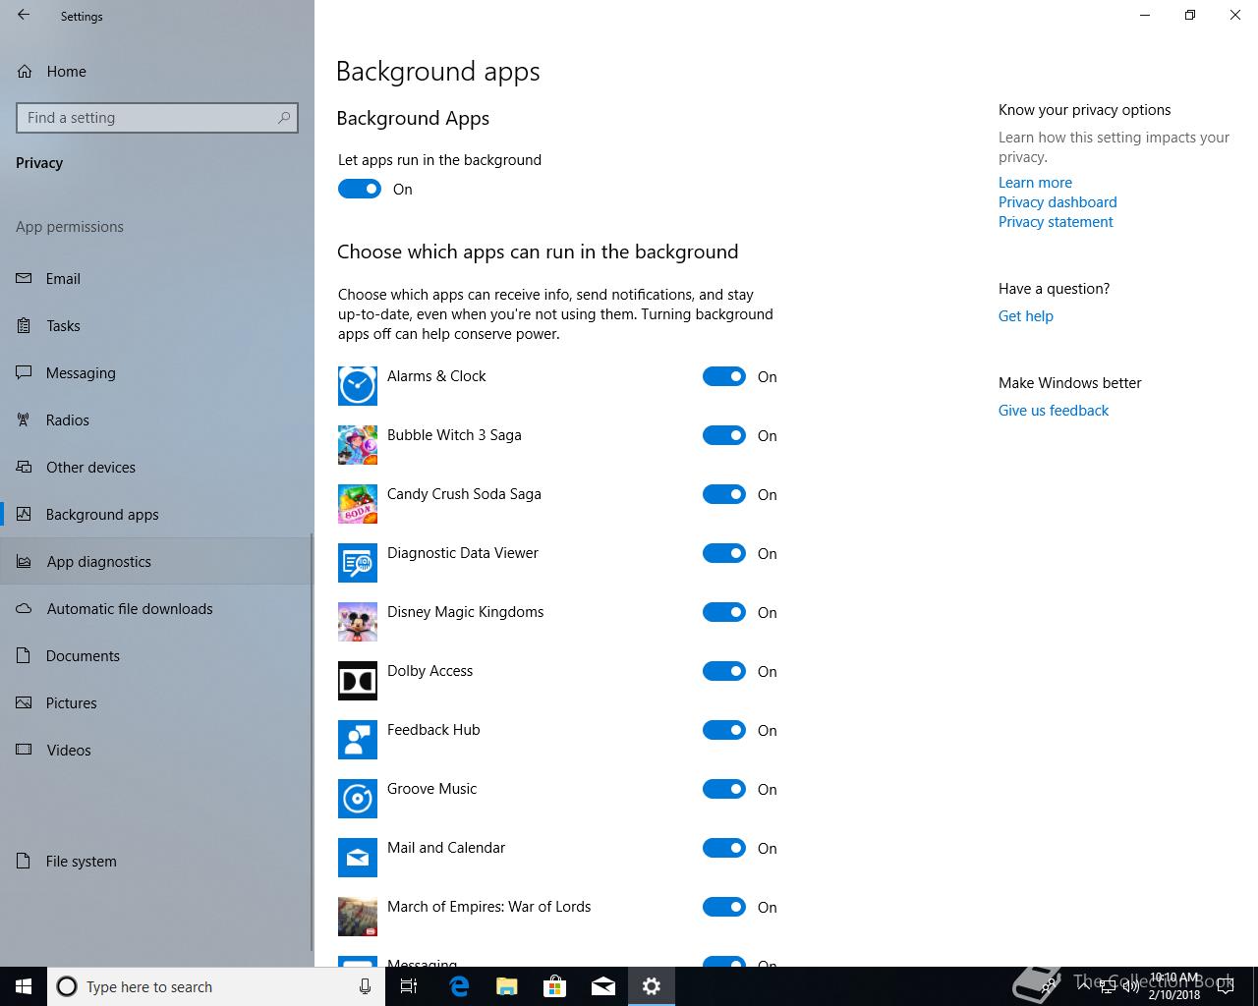Disable Groove Music background toggle
The image size is (1258, 1006).
(x=724, y=789)
